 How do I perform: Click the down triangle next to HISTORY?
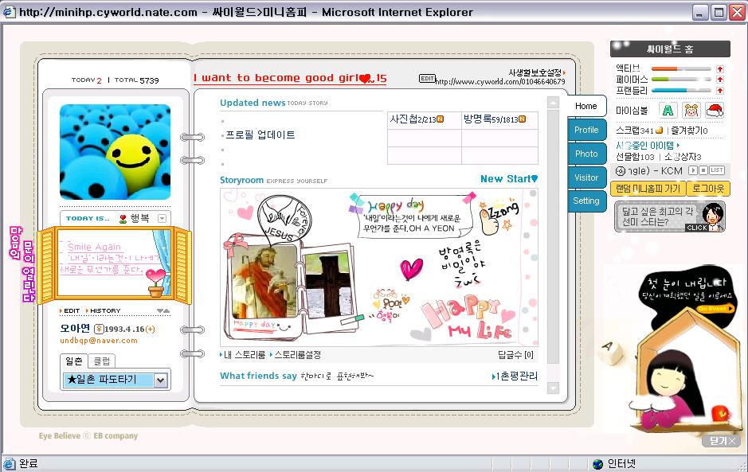(x=160, y=311)
